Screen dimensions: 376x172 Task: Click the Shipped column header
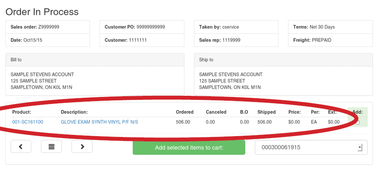click(266, 112)
